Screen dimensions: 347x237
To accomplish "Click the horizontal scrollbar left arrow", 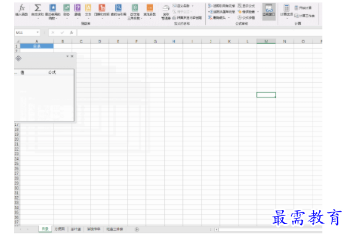I will click(216, 230).
